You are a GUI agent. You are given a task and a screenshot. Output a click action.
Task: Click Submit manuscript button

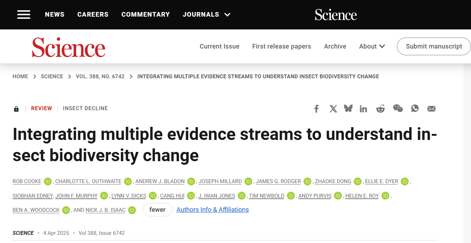pyautogui.click(x=434, y=46)
